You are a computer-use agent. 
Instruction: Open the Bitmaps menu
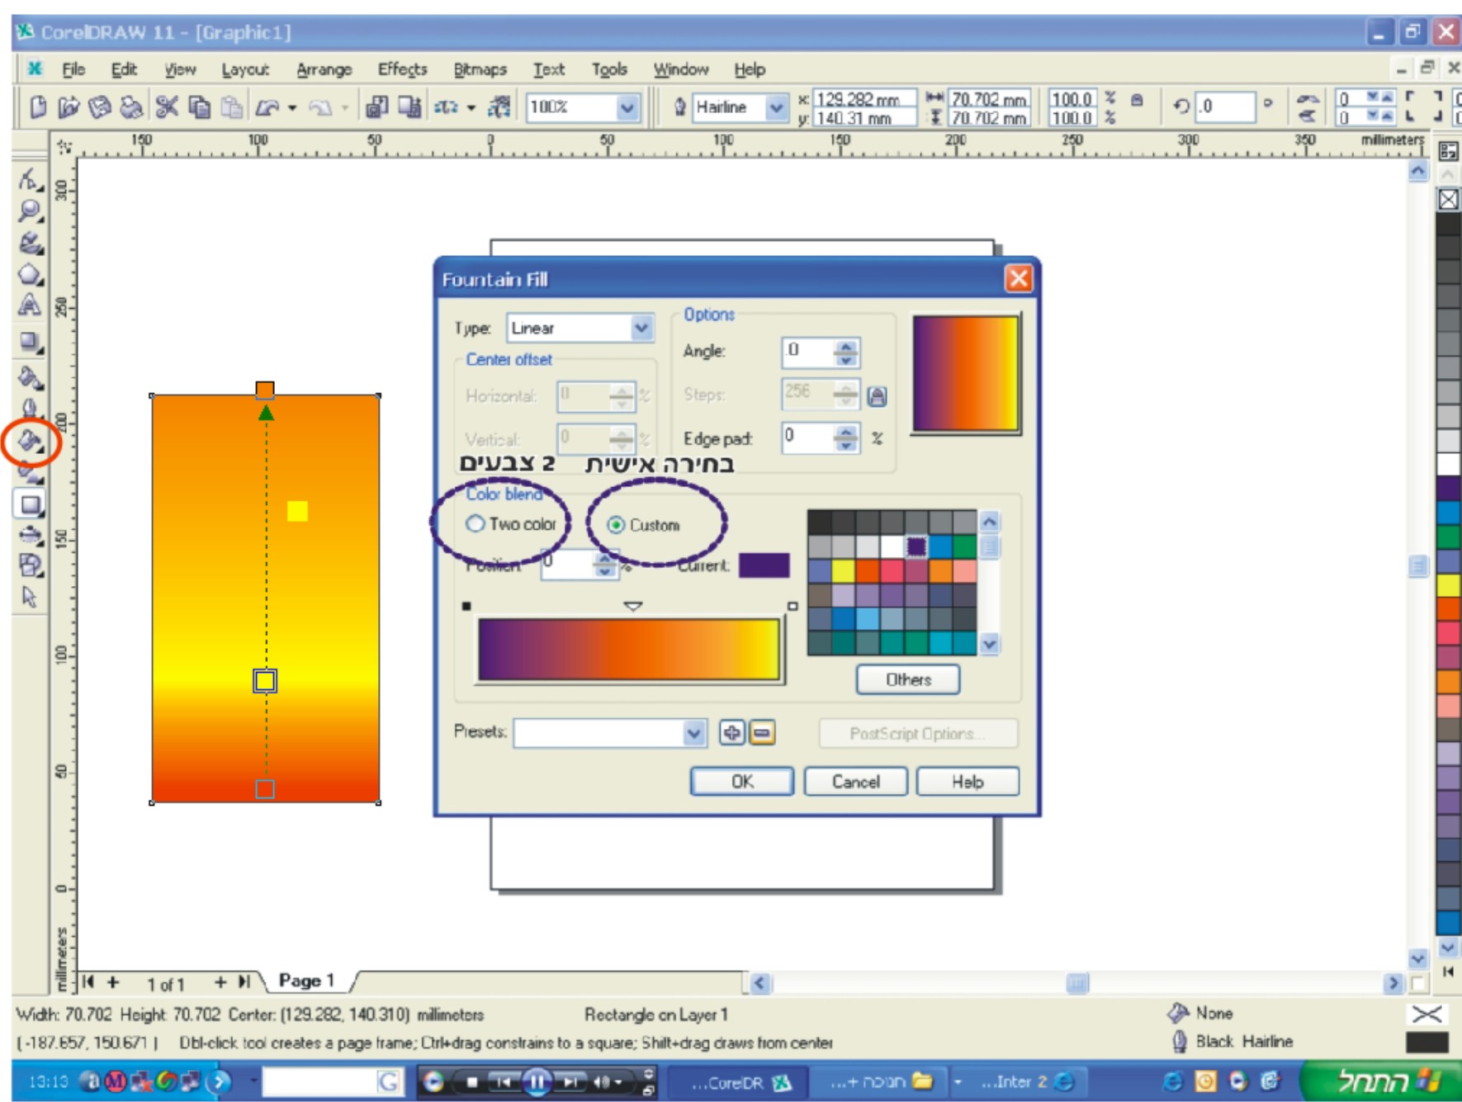pyautogui.click(x=480, y=69)
